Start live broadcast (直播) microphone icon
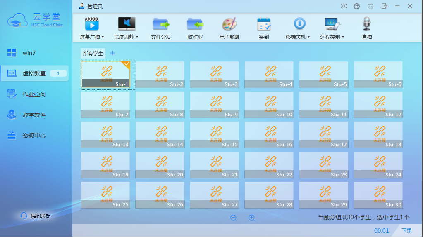Image resolution: width=423 pixels, height=237 pixels. [x=367, y=23]
